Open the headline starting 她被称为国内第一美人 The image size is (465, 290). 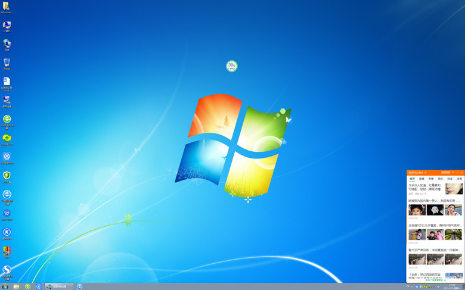pos(435,201)
